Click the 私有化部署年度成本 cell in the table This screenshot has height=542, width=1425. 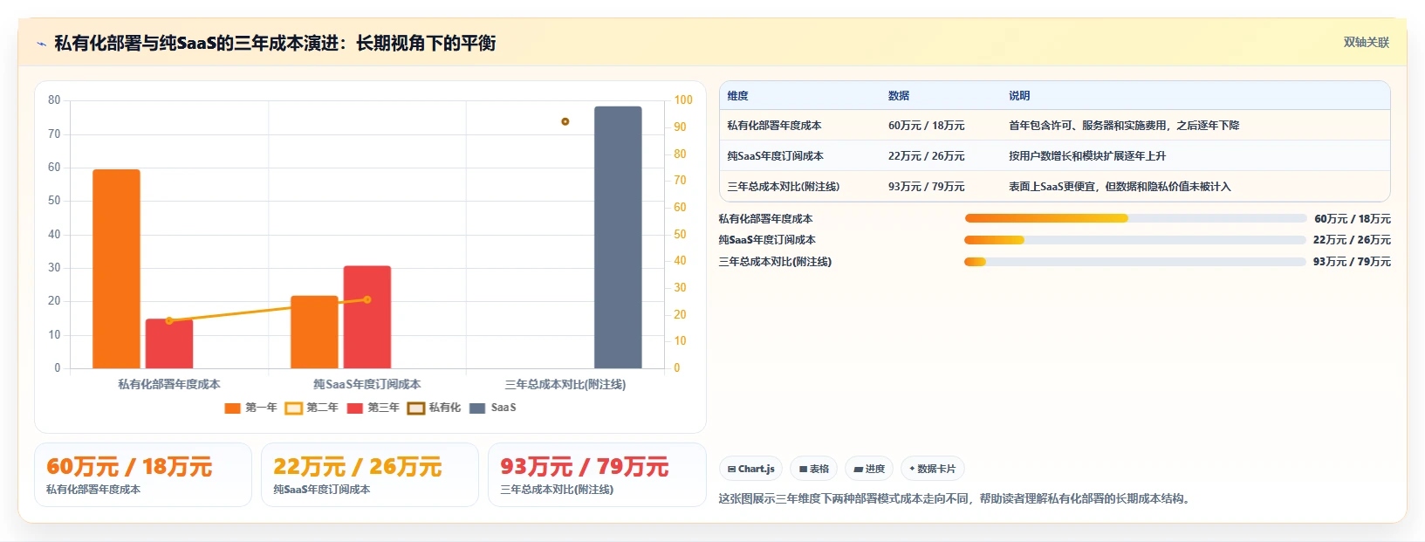click(x=774, y=126)
